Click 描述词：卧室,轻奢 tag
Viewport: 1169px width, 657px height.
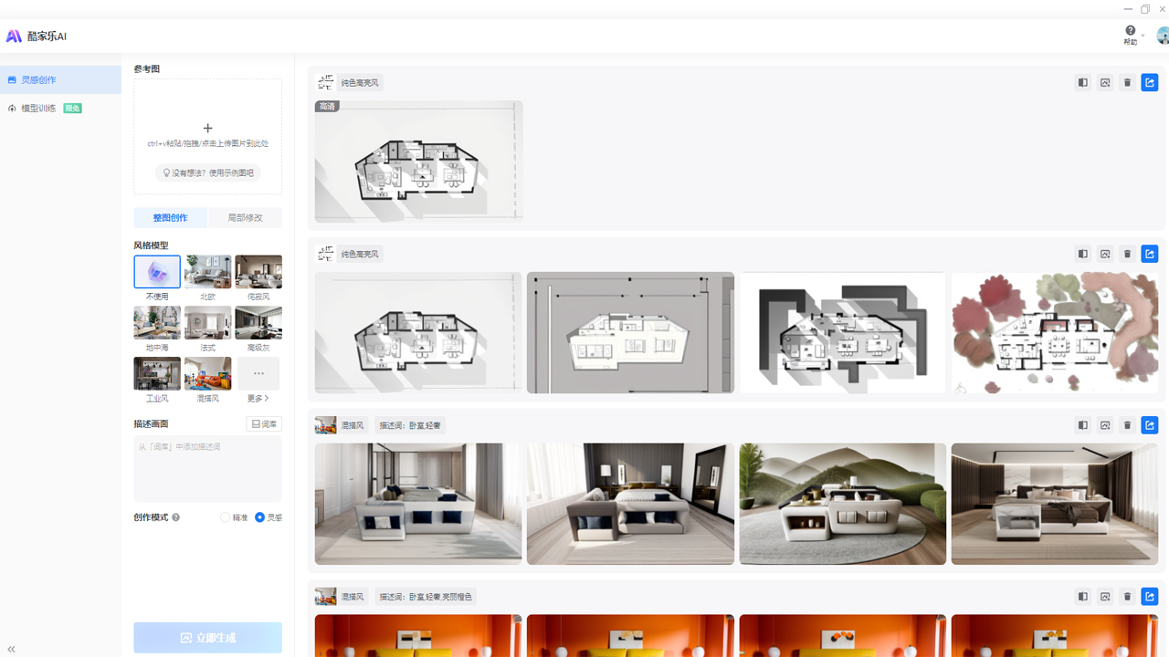pyautogui.click(x=410, y=425)
